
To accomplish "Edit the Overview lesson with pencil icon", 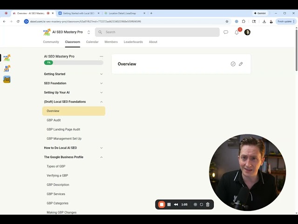I will [241, 64].
